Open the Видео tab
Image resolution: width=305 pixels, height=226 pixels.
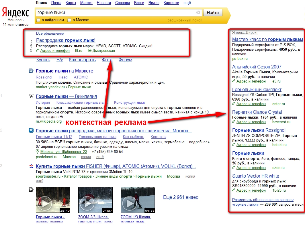pos(154,3)
